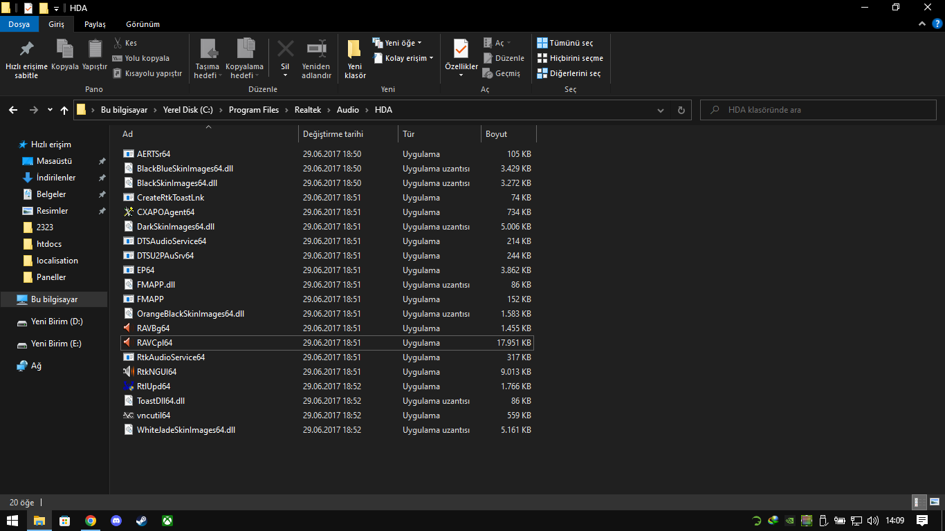Click the Yapıştır paste icon
Screen dimensions: 945x531
click(95, 55)
